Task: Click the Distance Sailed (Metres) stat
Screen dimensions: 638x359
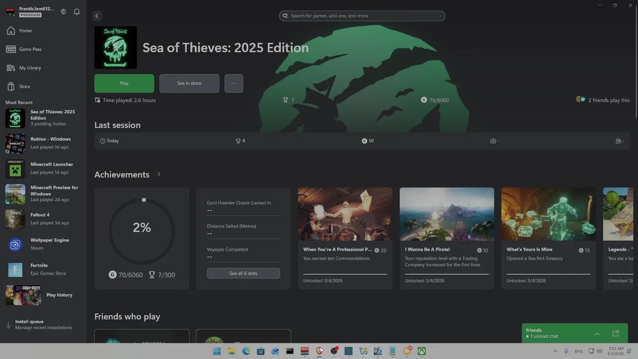Action: [x=243, y=229]
